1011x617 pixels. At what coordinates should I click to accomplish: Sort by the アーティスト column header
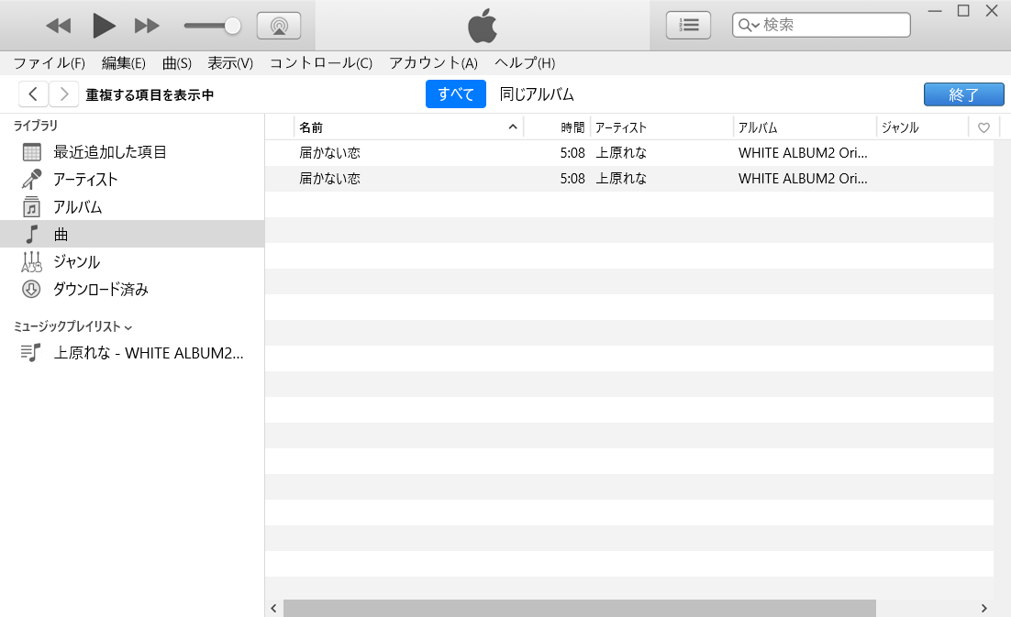[x=620, y=127]
